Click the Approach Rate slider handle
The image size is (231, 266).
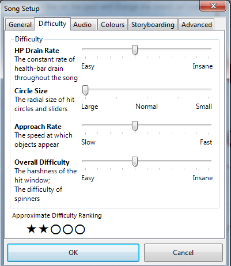(135, 126)
